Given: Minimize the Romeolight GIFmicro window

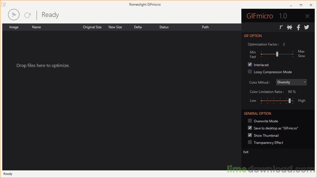Looking at the screenshot, I should coord(291,5).
